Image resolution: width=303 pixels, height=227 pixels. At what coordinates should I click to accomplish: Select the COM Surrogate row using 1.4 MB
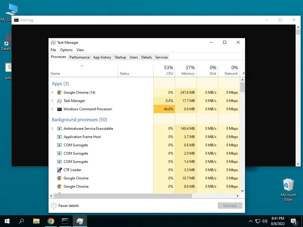tap(144, 162)
